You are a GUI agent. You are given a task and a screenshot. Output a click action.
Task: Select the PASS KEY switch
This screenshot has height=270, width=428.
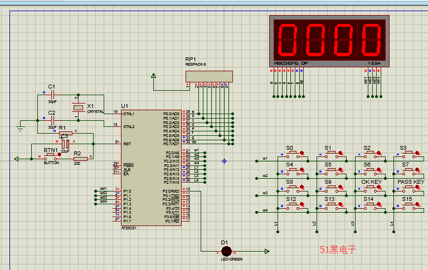click(409, 189)
